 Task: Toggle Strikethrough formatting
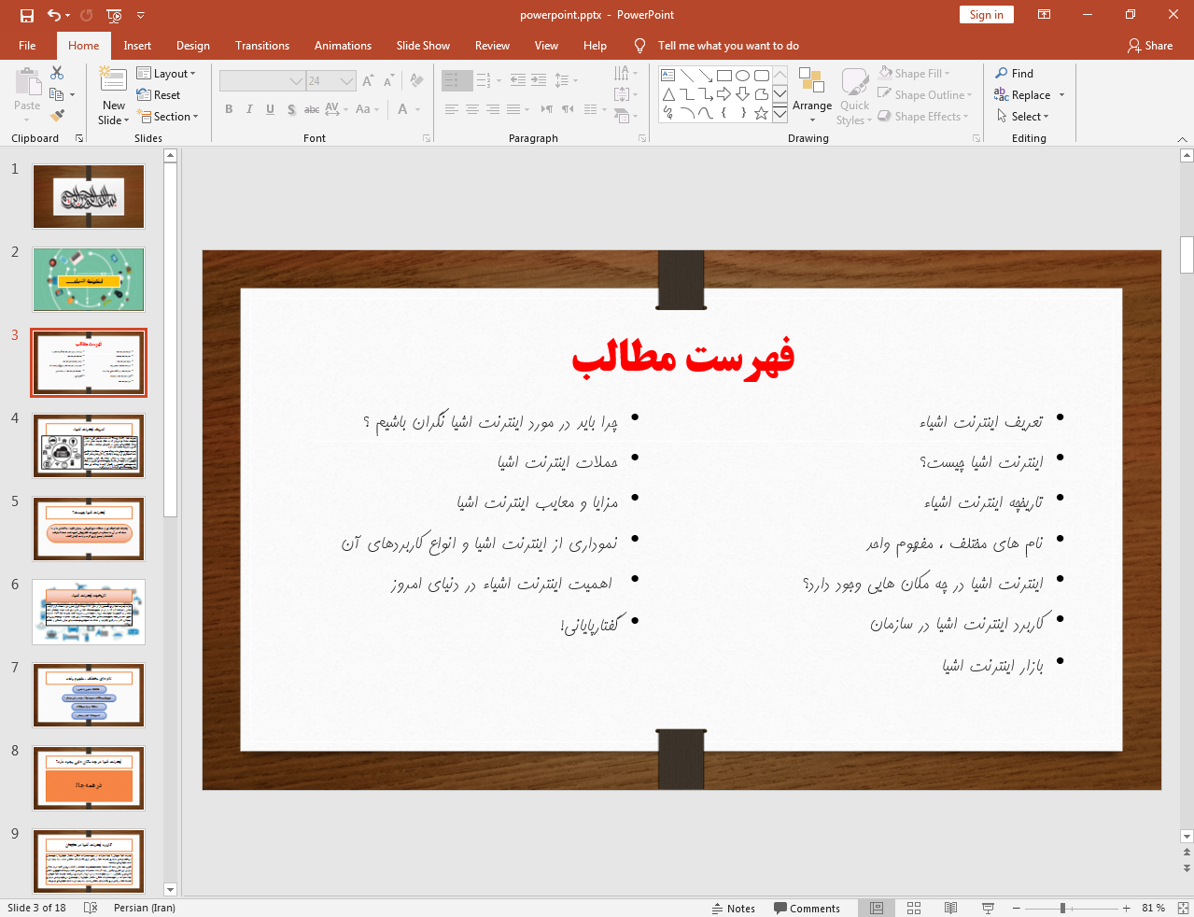tap(312, 109)
